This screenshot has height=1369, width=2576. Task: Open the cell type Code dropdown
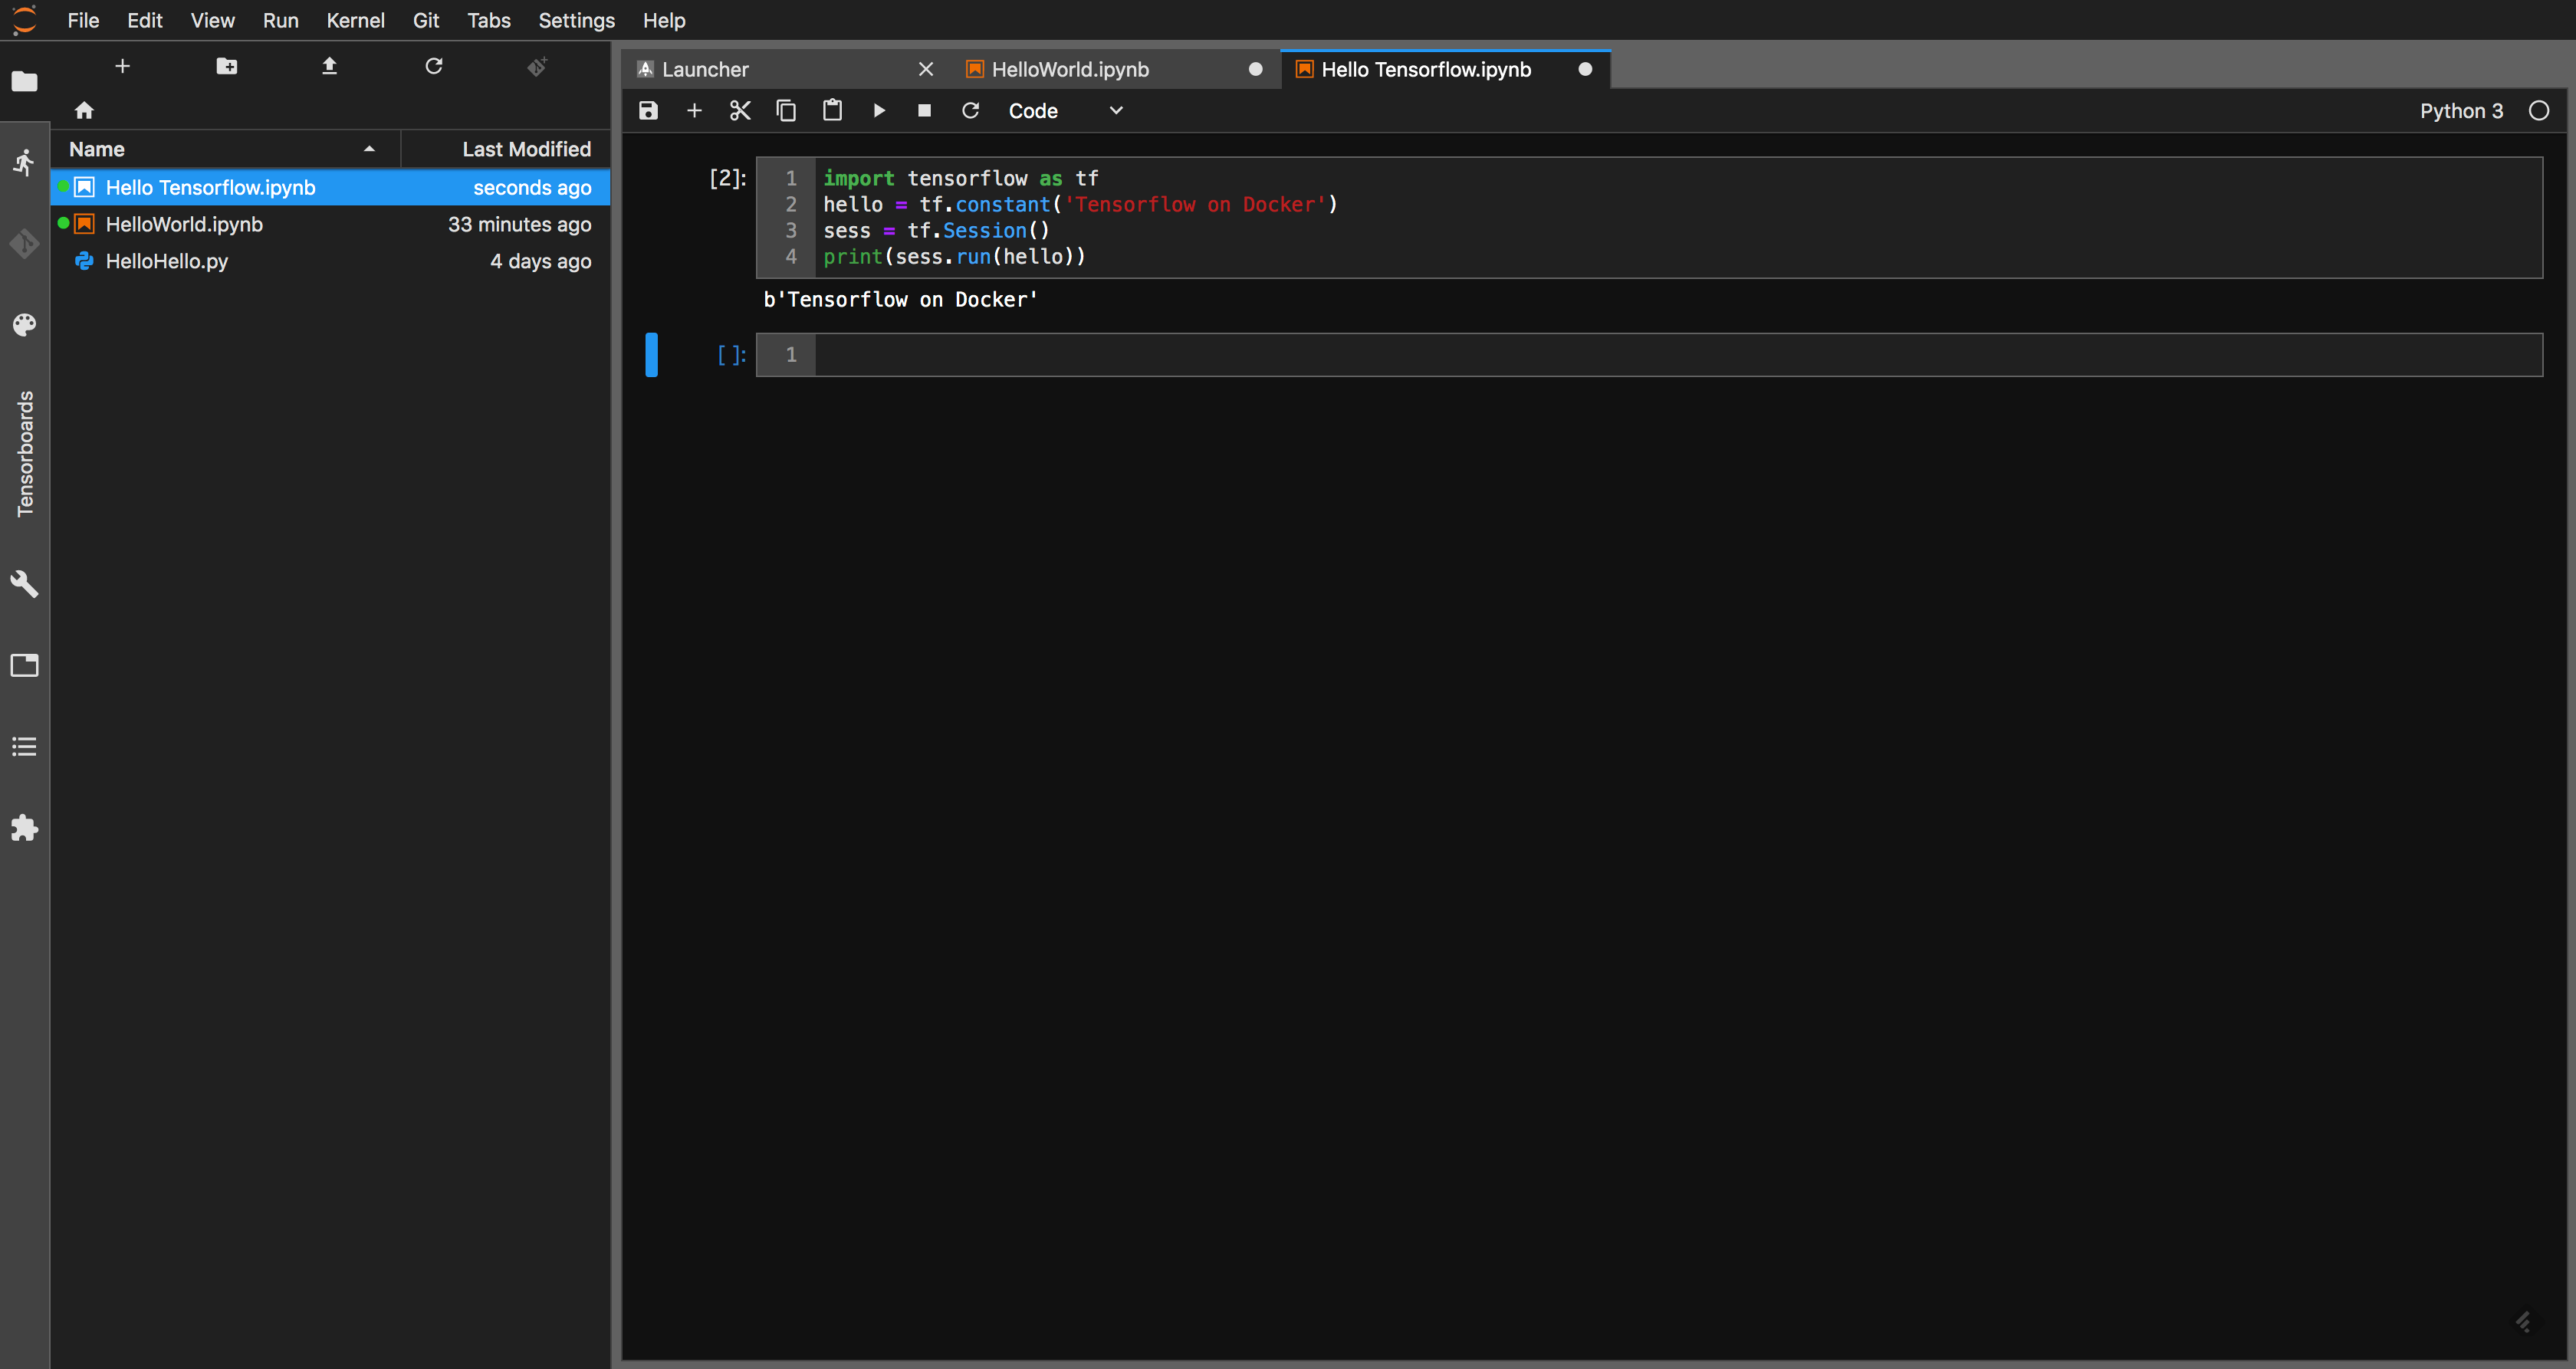(x=1066, y=111)
